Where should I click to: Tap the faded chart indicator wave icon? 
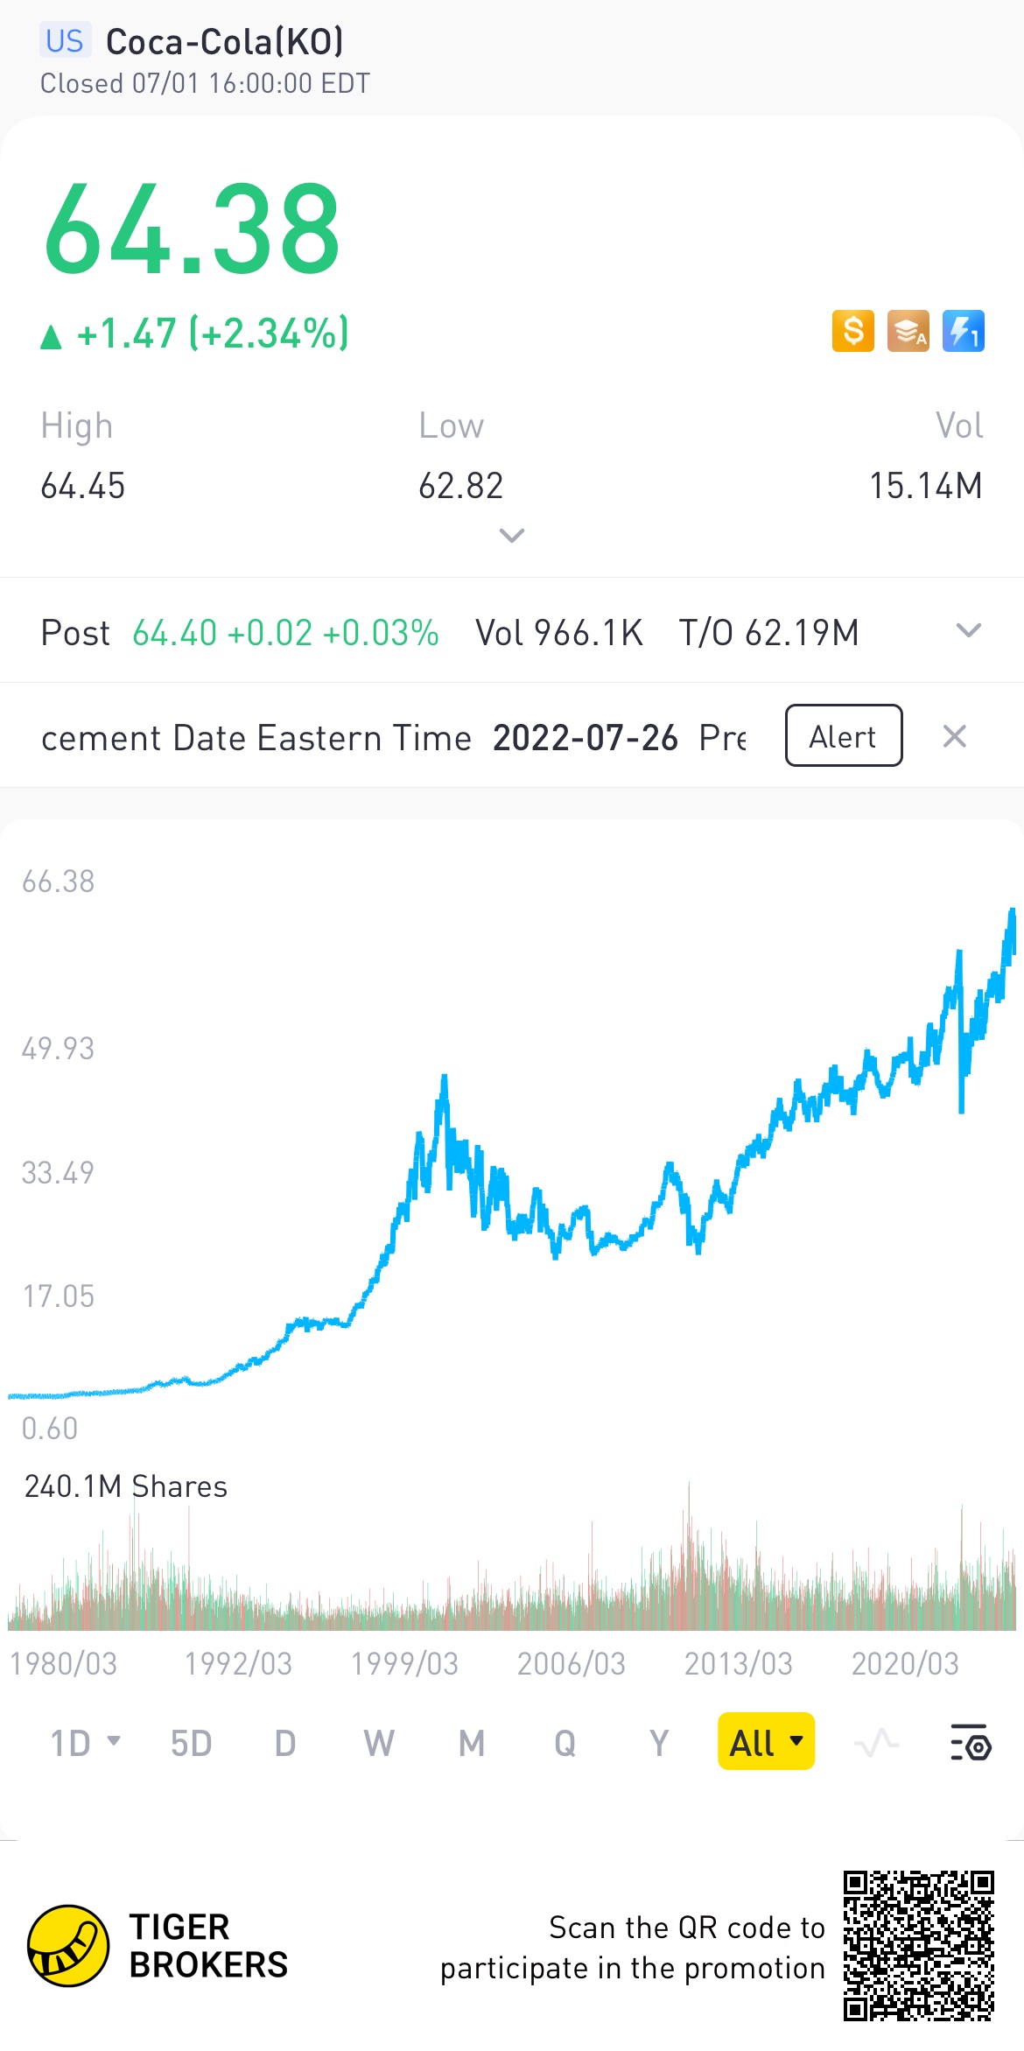click(876, 1743)
